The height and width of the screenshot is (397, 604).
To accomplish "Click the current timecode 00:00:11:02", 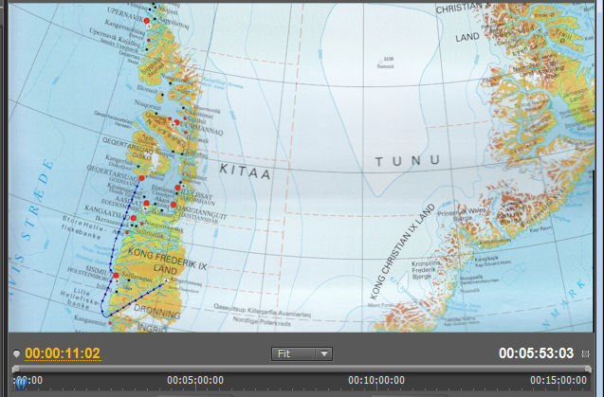I will pos(63,354).
